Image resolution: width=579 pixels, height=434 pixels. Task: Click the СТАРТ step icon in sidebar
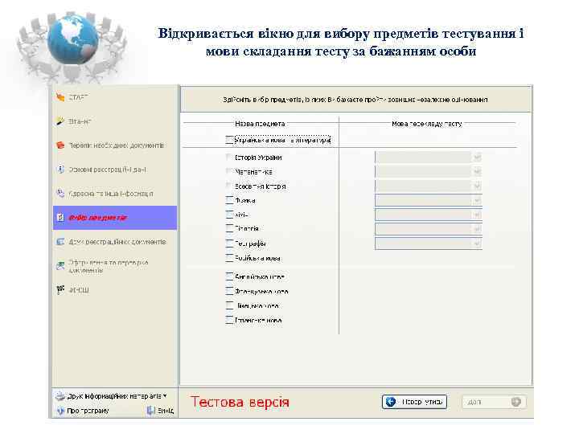tap(60, 97)
